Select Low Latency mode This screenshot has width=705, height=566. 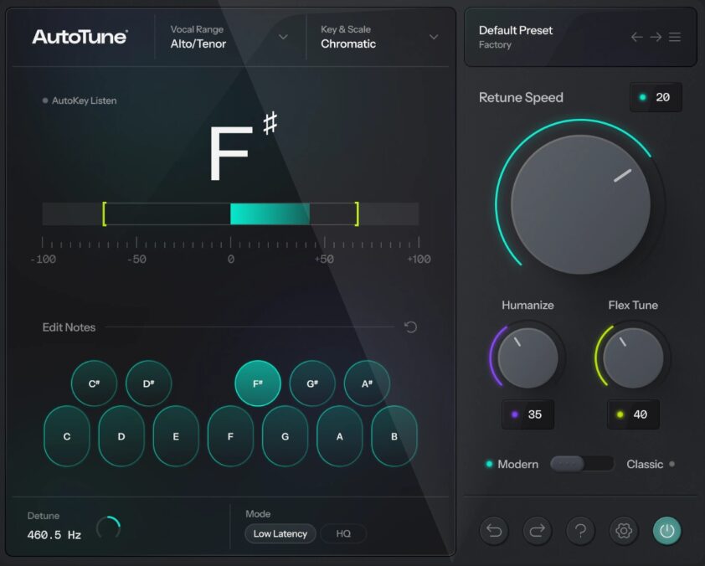pyautogui.click(x=280, y=533)
